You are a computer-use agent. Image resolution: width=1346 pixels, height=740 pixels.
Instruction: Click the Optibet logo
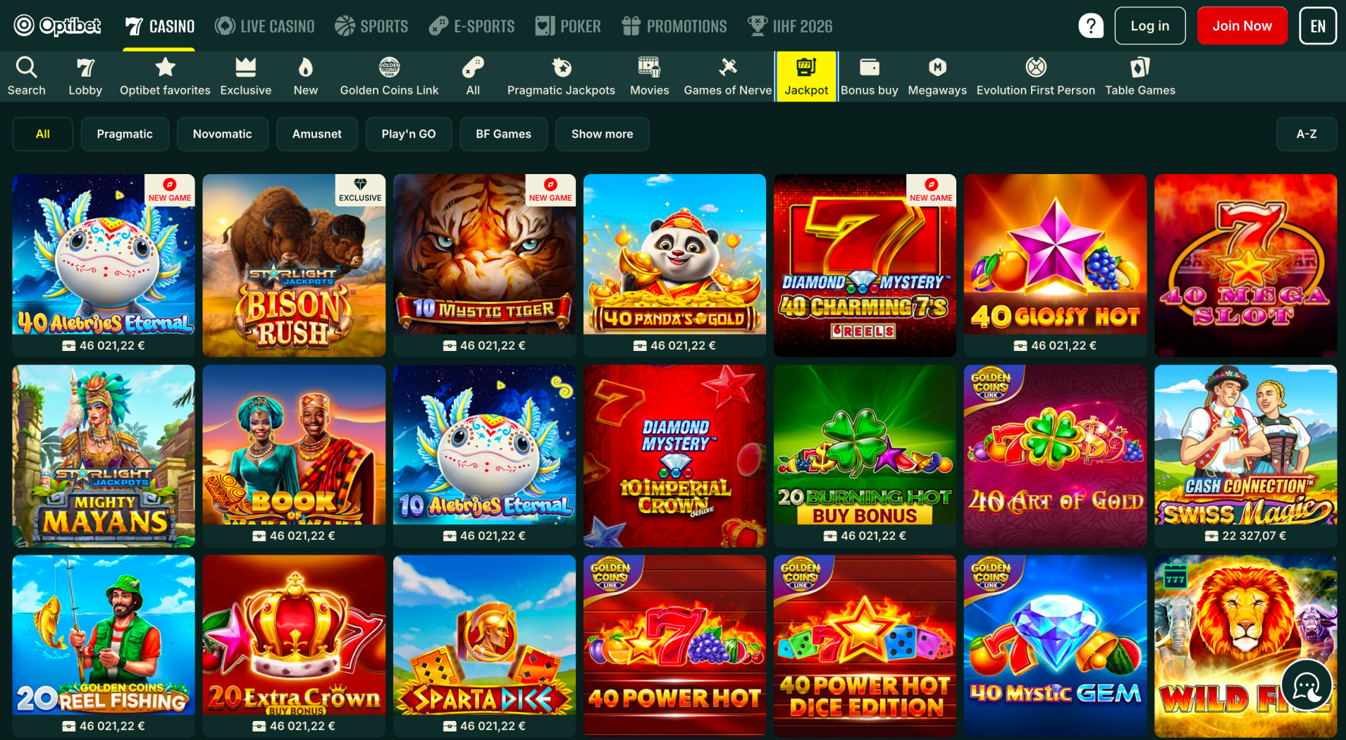tap(58, 26)
